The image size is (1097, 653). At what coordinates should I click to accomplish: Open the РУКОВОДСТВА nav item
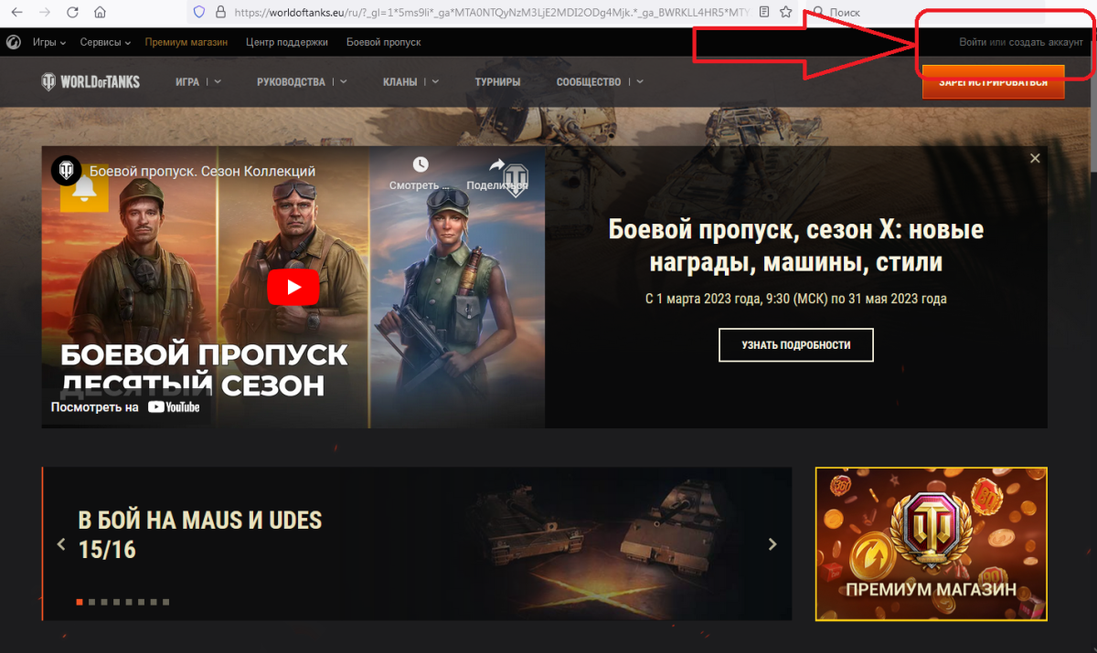(x=291, y=81)
